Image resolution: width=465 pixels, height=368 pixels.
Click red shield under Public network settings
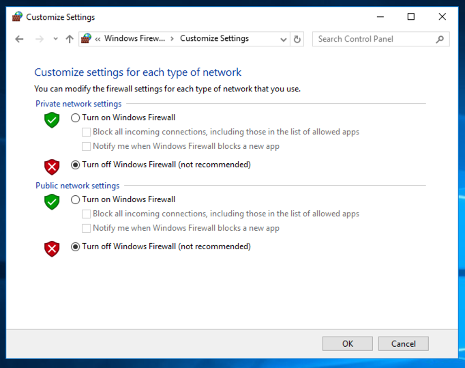[52, 249]
